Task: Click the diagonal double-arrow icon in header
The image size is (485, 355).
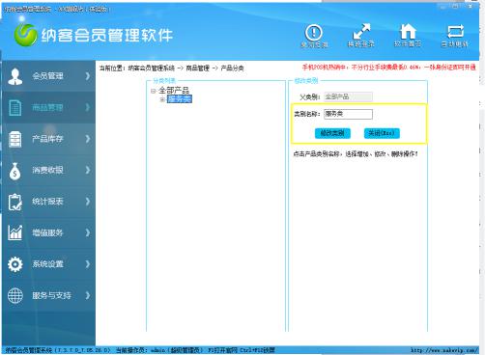Action: click(x=361, y=32)
